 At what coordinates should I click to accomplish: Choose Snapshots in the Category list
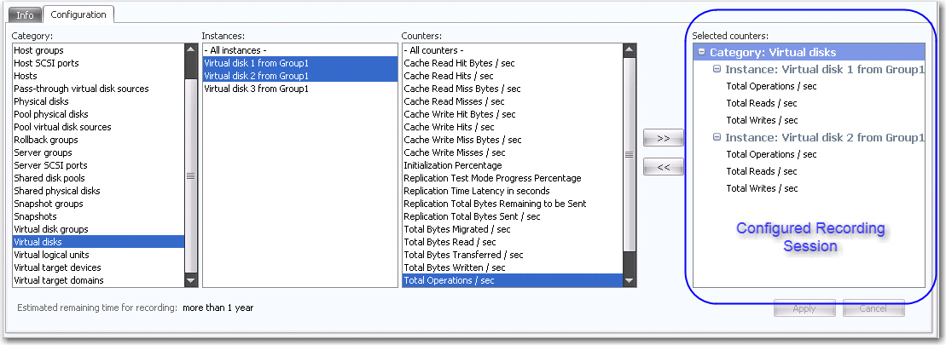(35, 216)
